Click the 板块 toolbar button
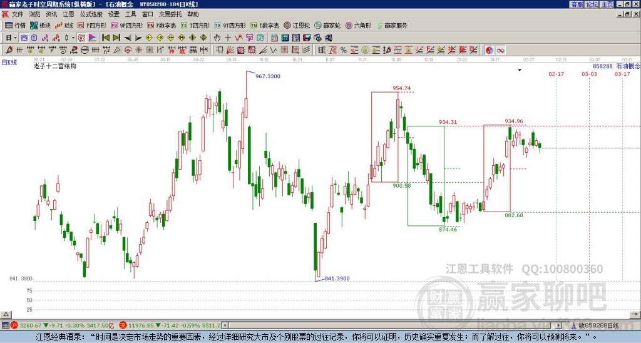The width and height of the screenshot is (641, 343). point(40,25)
